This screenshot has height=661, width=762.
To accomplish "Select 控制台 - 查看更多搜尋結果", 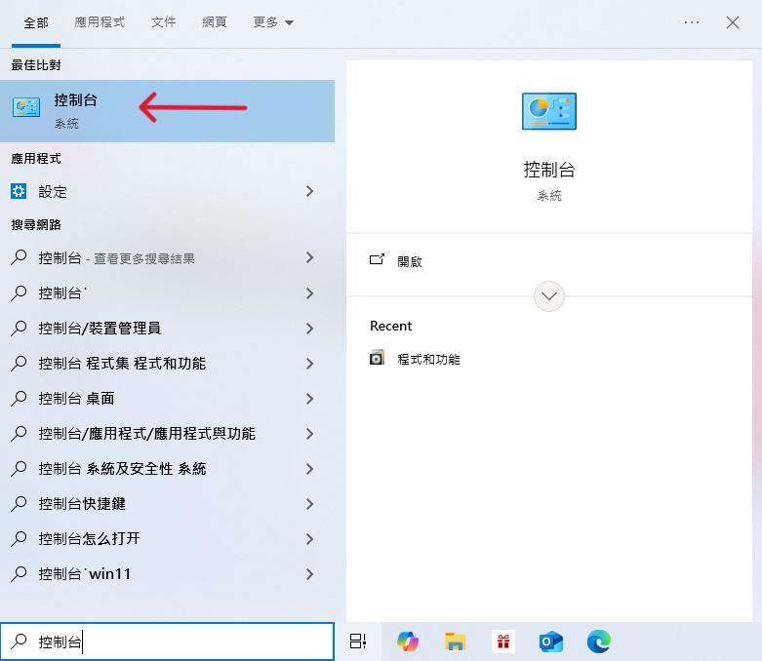I will pos(117,258).
